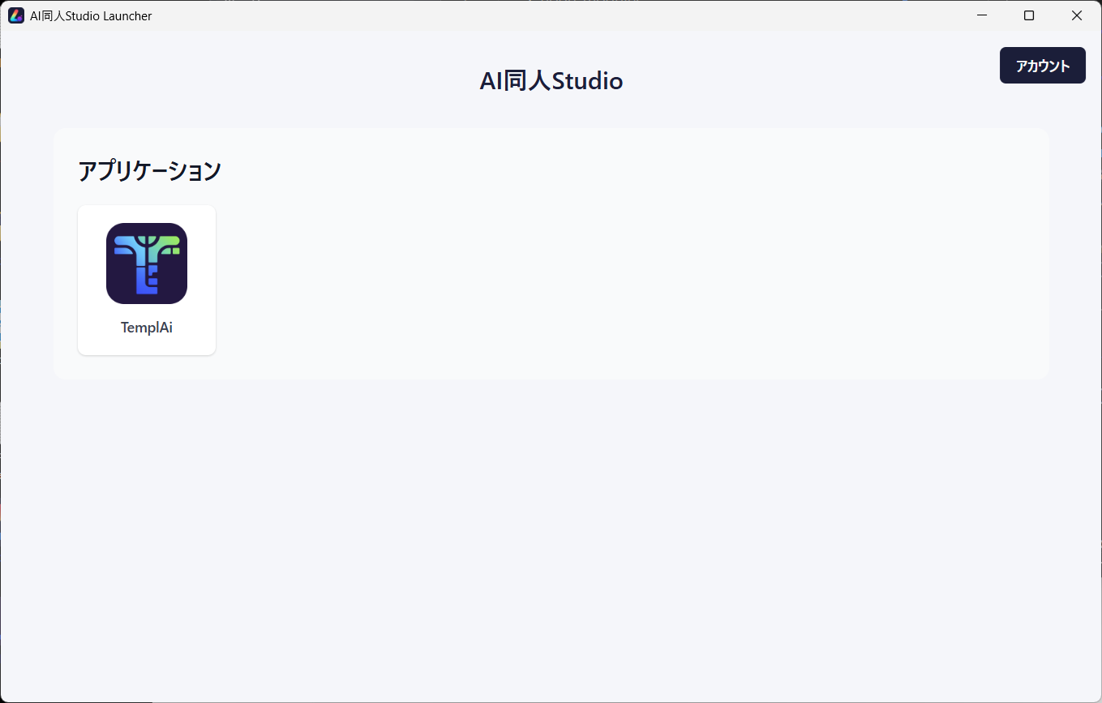Click the TemplAi name label
The image size is (1102, 703).
click(x=147, y=328)
